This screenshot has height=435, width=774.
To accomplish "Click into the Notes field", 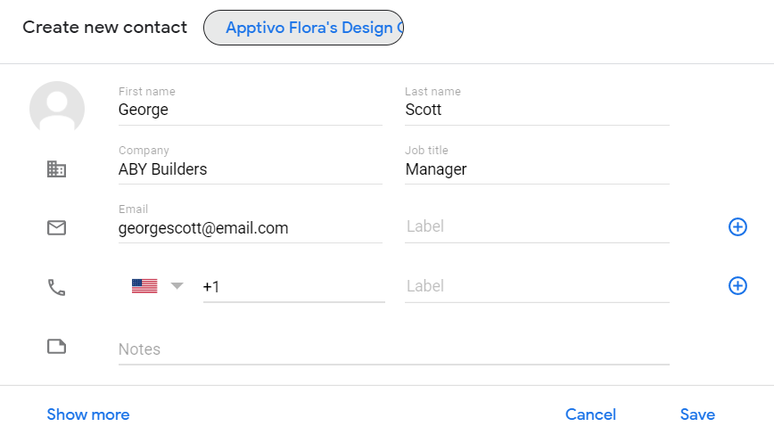I will (393, 349).
